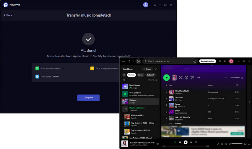The image size is (252, 149).
Task: Play the 190bpm playlist with green button
Action: tap(167, 78)
